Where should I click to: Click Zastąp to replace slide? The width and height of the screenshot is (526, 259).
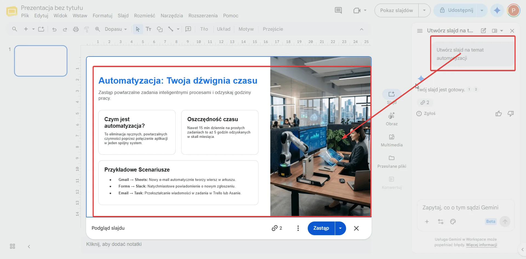[x=321, y=228]
